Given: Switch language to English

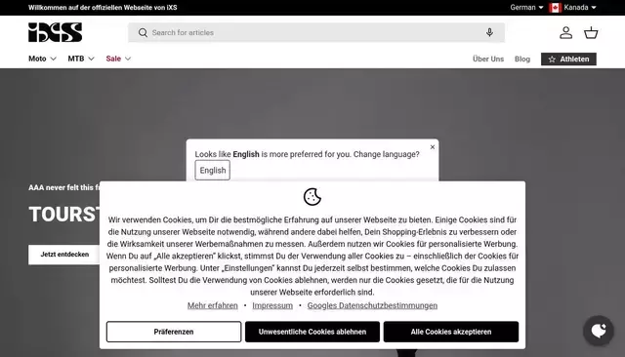Looking at the screenshot, I should pyautogui.click(x=213, y=171).
